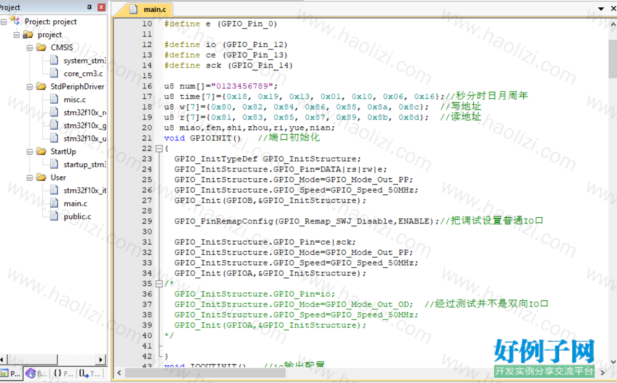Image resolution: width=617 pixels, height=383 pixels.
Task: Select the CMSIS folder icon
Action: pos(41,47)
